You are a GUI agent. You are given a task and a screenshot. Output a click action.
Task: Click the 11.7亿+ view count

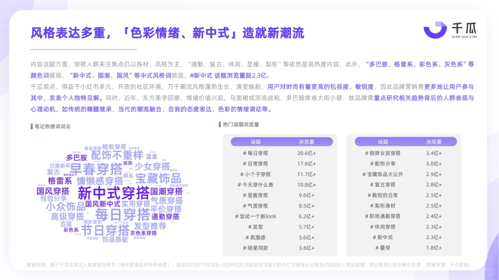[306, 174]
